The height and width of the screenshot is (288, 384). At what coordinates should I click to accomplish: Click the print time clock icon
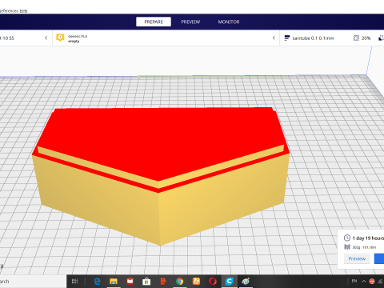[347, 238]
